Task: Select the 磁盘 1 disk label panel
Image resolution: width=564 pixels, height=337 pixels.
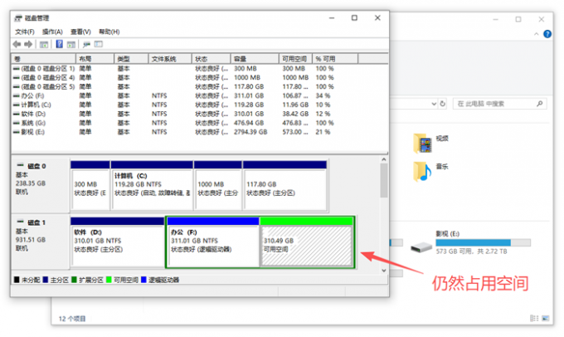Action: click(x=41, y=242)
